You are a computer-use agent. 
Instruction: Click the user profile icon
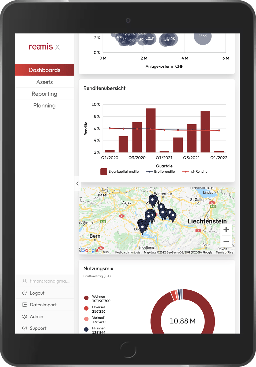[24, 281]
